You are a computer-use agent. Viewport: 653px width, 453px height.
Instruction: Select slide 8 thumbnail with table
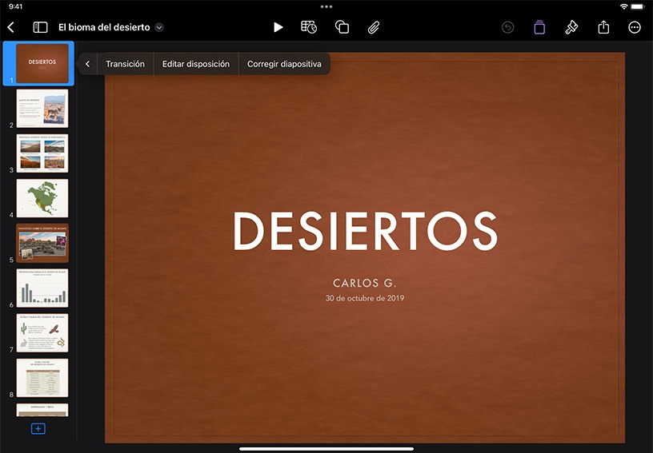(x=42, y=378)
